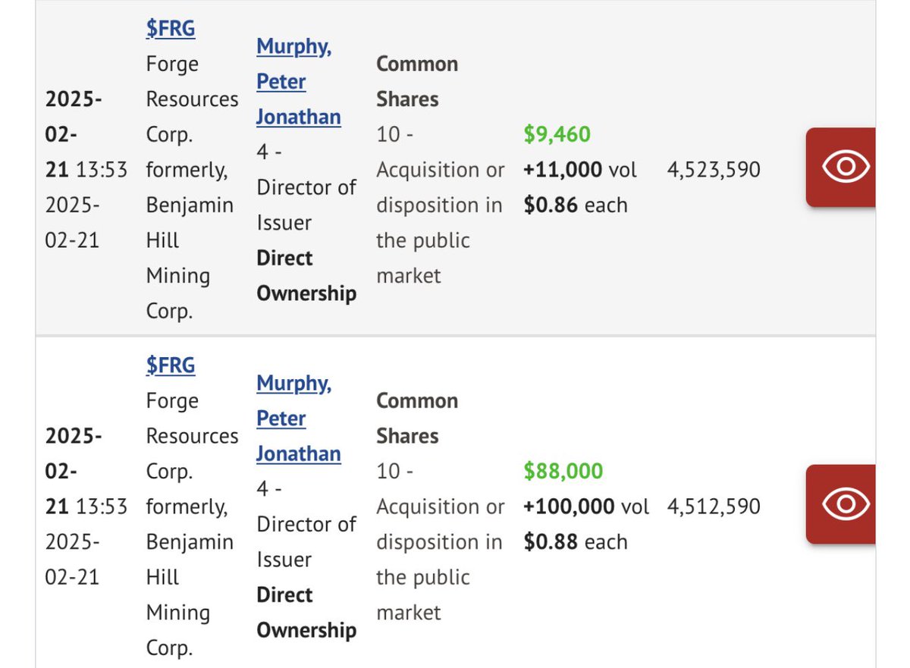Select the filing date in the 4,523,590 row

[x=86, y=134]
